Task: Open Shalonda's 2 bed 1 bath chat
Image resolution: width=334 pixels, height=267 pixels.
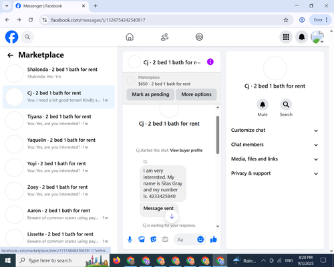Action: click(59, 73)
